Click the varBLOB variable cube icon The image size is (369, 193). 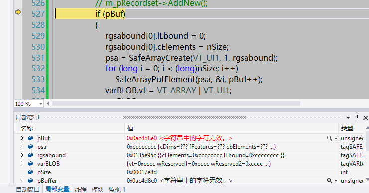pos(30,164)
